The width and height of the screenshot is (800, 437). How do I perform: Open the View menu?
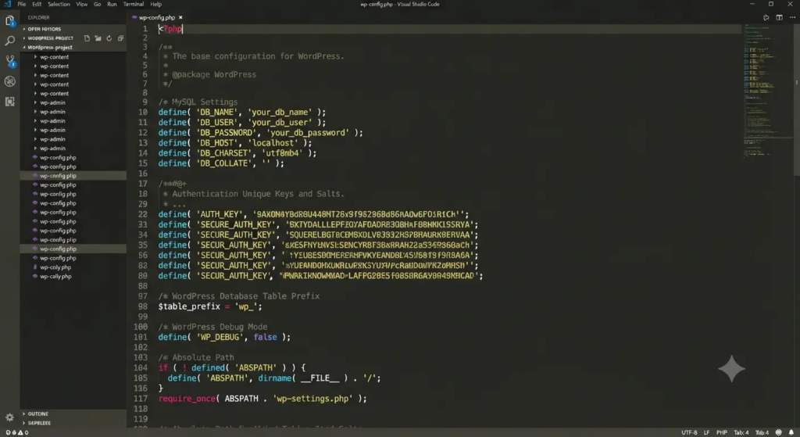81,4
